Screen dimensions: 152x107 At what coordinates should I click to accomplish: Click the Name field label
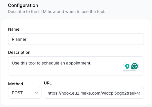pos(14,29)
